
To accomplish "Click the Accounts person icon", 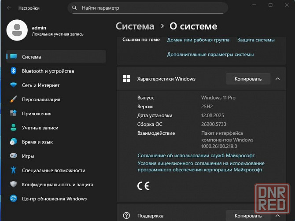I will click(13, 128).
